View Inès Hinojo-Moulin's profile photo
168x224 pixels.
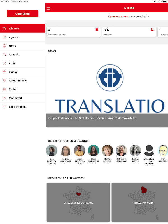pyautogui.click(x=52, y=150)
